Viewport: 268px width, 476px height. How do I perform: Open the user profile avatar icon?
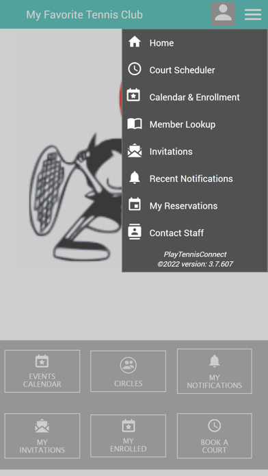coord(223,14)
